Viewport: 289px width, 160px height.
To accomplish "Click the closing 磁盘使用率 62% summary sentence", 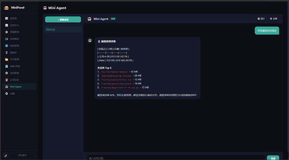I will (147, 95).
